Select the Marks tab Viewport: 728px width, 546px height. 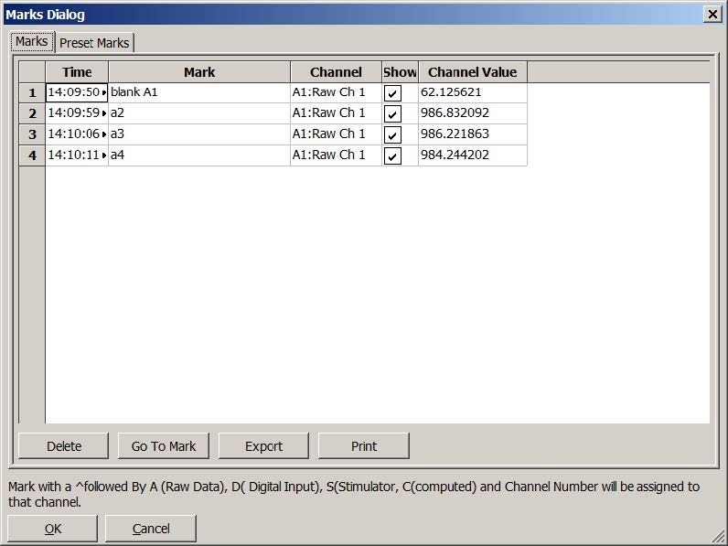point(32,42)
